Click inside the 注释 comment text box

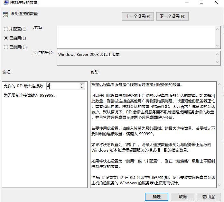coord(136,37)
